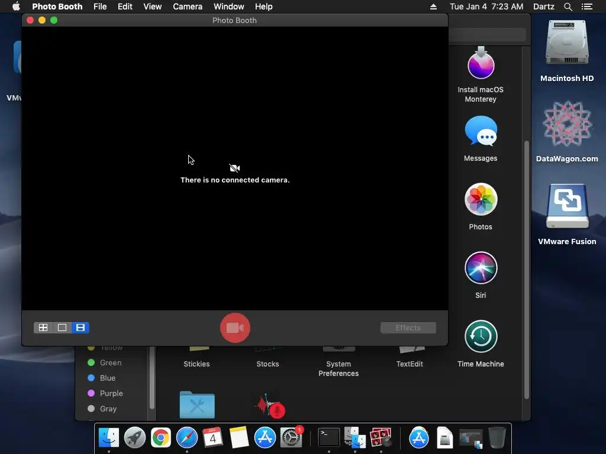
Task: Open Photos app in Finder window
Action: click(481, 199)
